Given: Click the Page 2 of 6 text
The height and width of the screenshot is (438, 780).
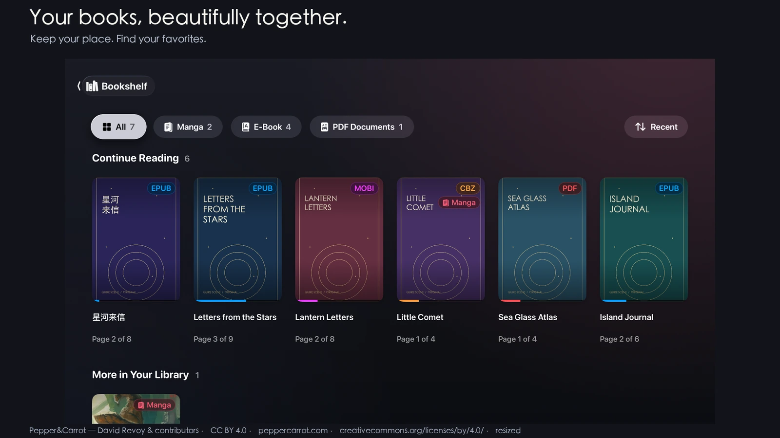Looking at the screenshot, I should (619, 339).
